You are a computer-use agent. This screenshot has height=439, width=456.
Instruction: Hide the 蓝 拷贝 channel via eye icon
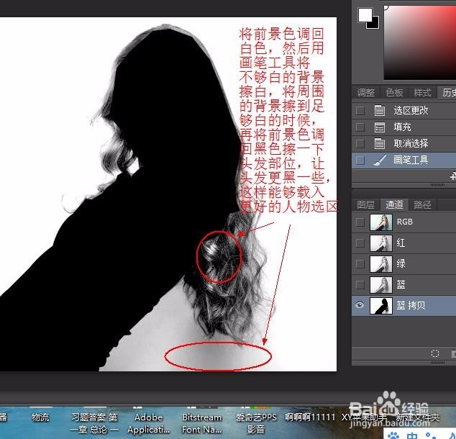click(360, 305)
